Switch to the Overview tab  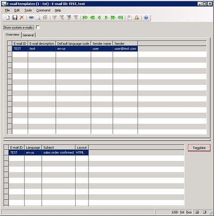12,35
